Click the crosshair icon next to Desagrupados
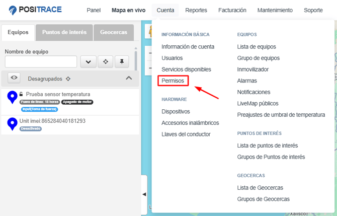The width and height of the screenshot is (337, 216). click(68, 79)
